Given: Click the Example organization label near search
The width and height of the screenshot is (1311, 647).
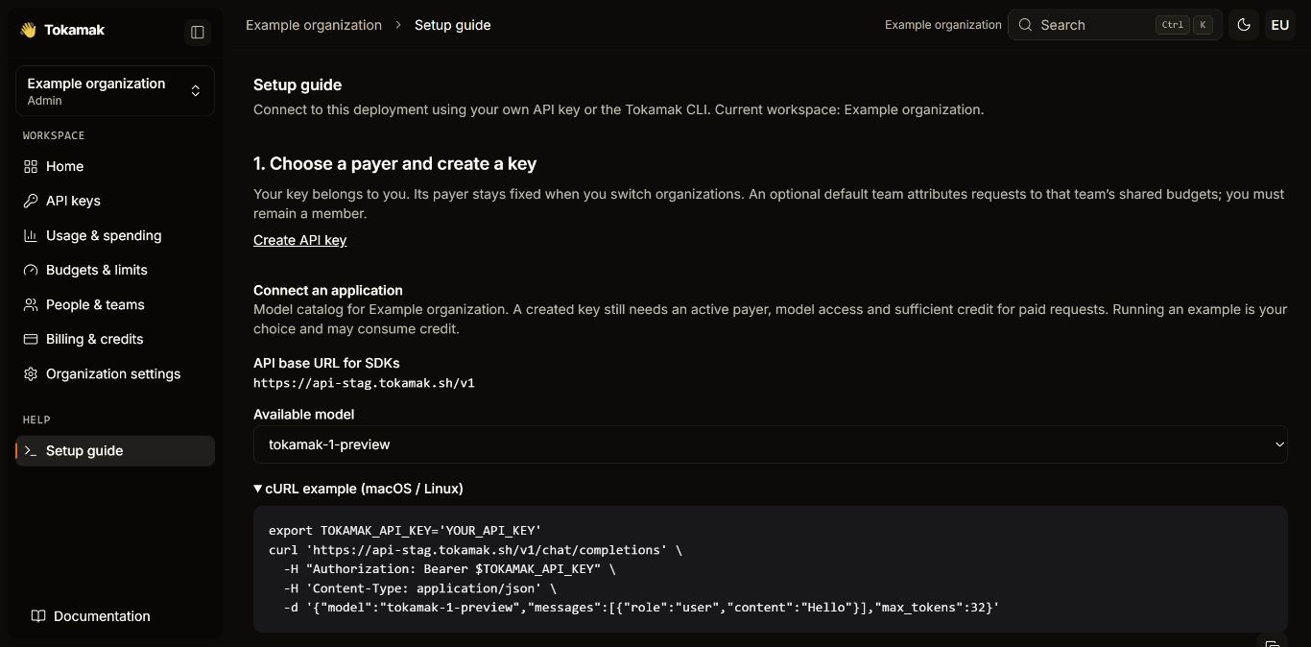Looking at the screenshot, I should pyautogui.click(x=942, y=25).
